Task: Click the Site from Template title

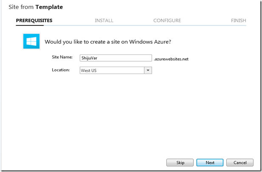Action: click(36, 7)
